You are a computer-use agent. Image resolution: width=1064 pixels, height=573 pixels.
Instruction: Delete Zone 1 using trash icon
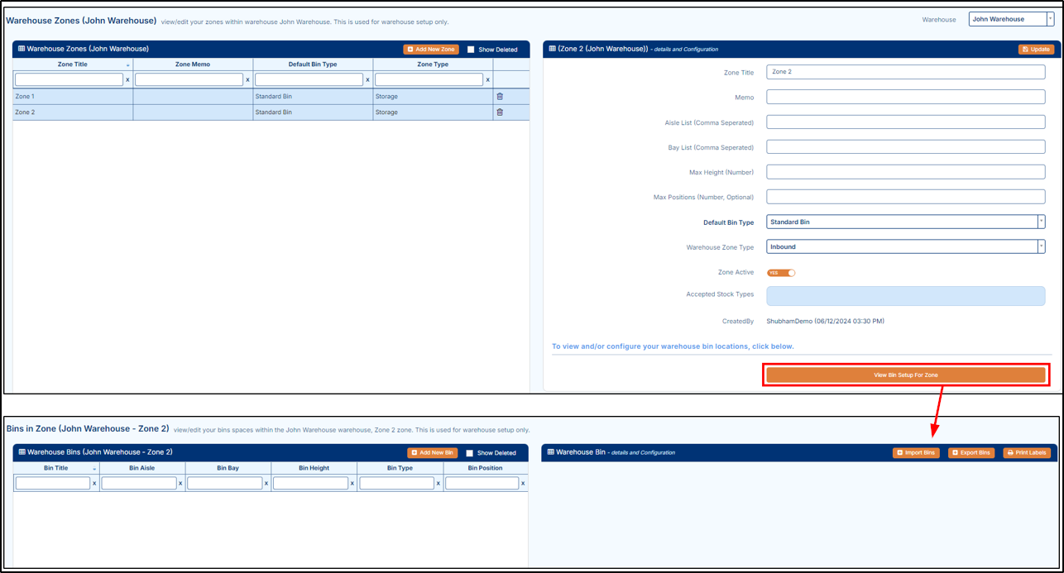[500, 97]
